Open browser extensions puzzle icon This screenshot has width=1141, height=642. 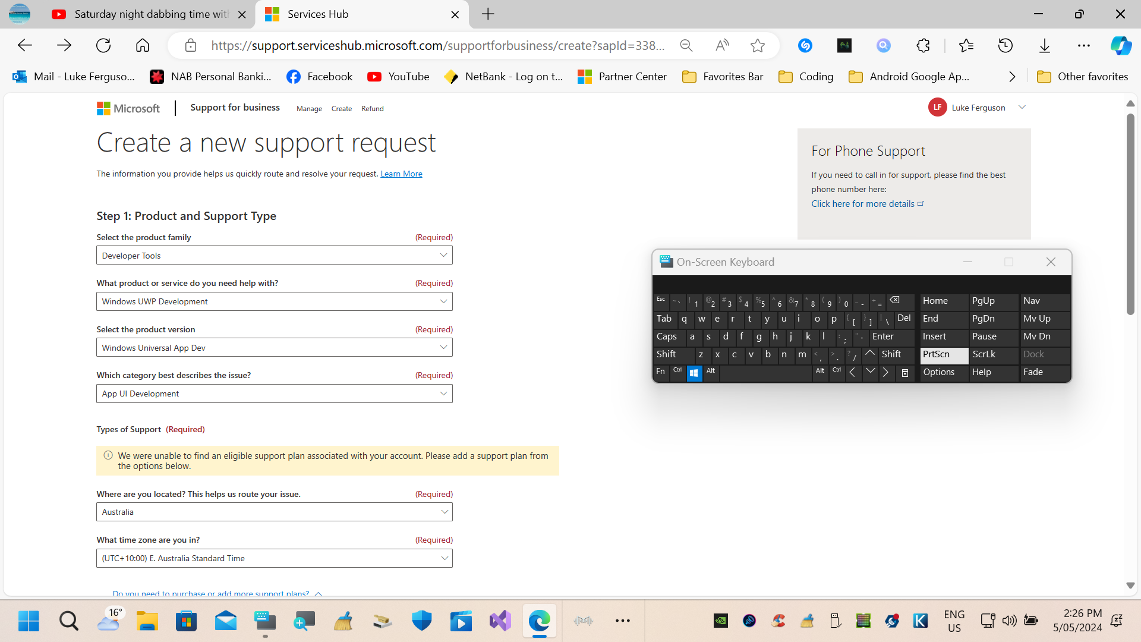[x=923, y=46]
